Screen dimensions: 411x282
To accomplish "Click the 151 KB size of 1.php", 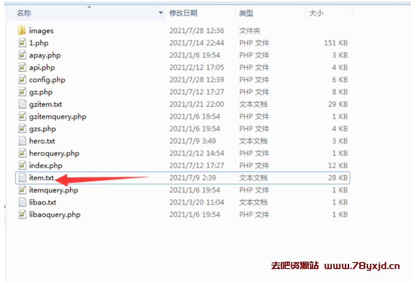I will (x=336, y=43).
